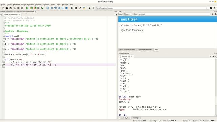The height and width of the screenshot is (122, 217).
Task: Expand the working directory path dropdown
Action: 208,8
